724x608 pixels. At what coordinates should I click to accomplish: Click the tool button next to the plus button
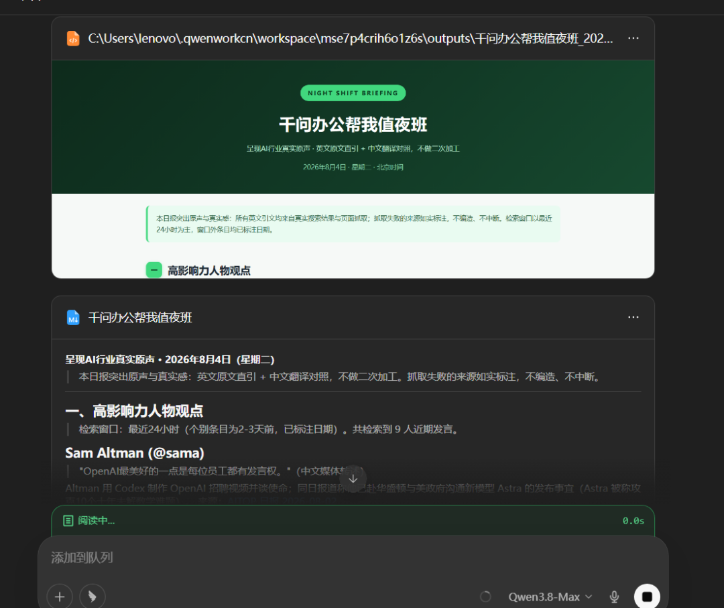tap(93, 597)
